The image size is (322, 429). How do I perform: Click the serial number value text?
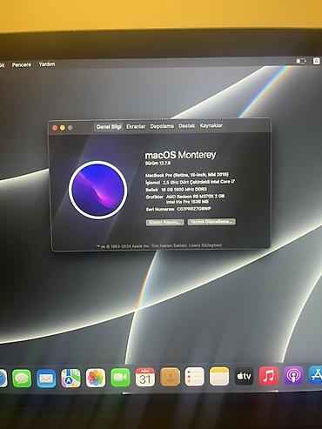click(194, 209)
